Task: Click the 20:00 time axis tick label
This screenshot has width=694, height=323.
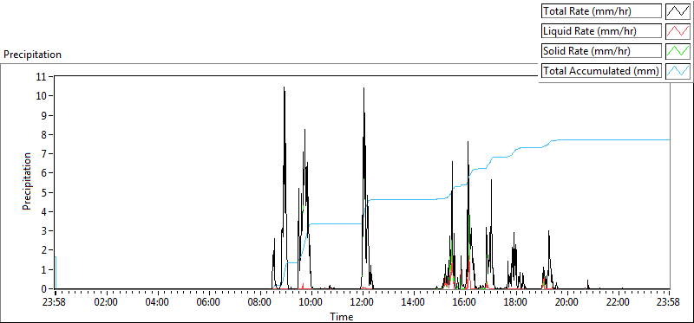Action: coord(567,303)
